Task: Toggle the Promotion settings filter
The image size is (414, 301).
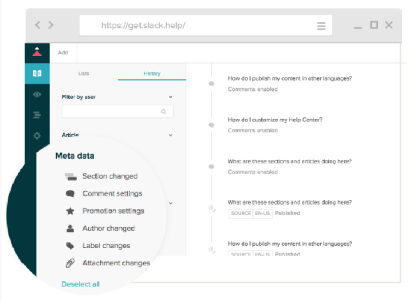Action: [x=113, y=211]
